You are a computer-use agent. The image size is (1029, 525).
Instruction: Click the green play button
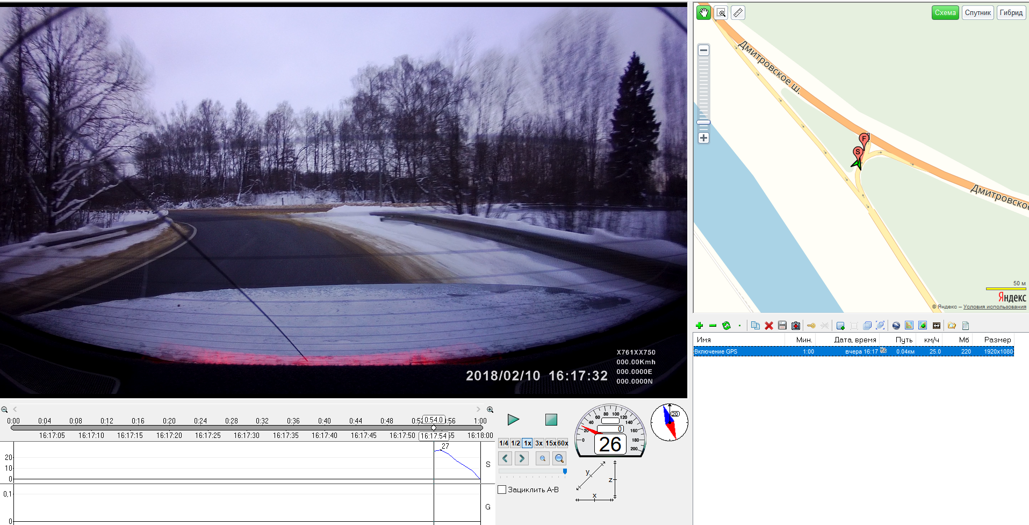(x=513, y=420)
